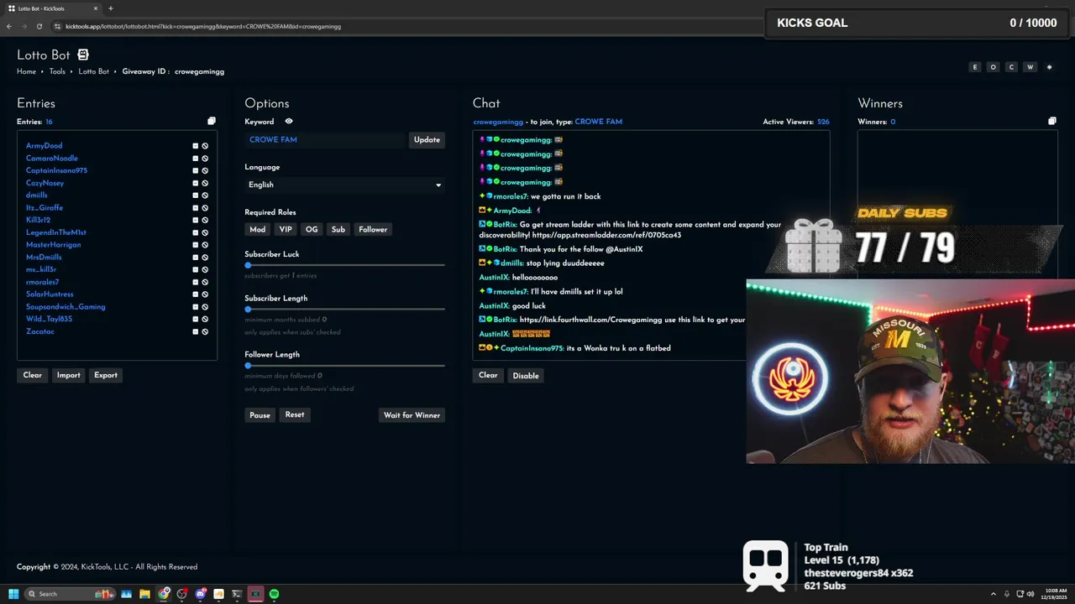Open the Language dropdown set to English
The image size is (1075, 604).
point(344,185)
